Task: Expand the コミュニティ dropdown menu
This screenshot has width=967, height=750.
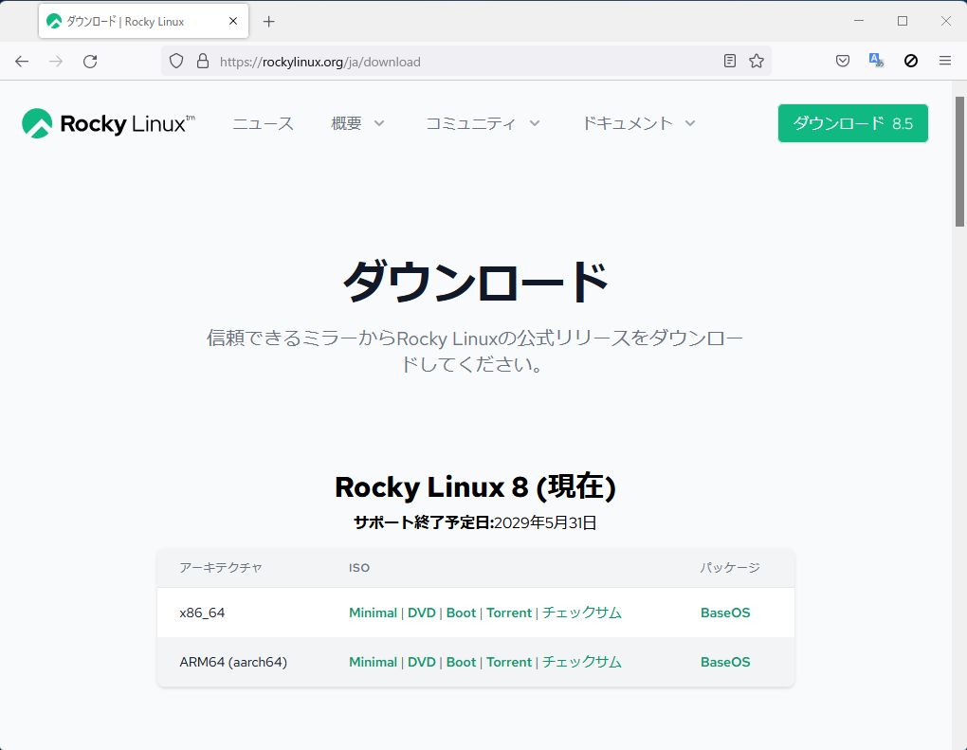Action: tap(483, 123)
